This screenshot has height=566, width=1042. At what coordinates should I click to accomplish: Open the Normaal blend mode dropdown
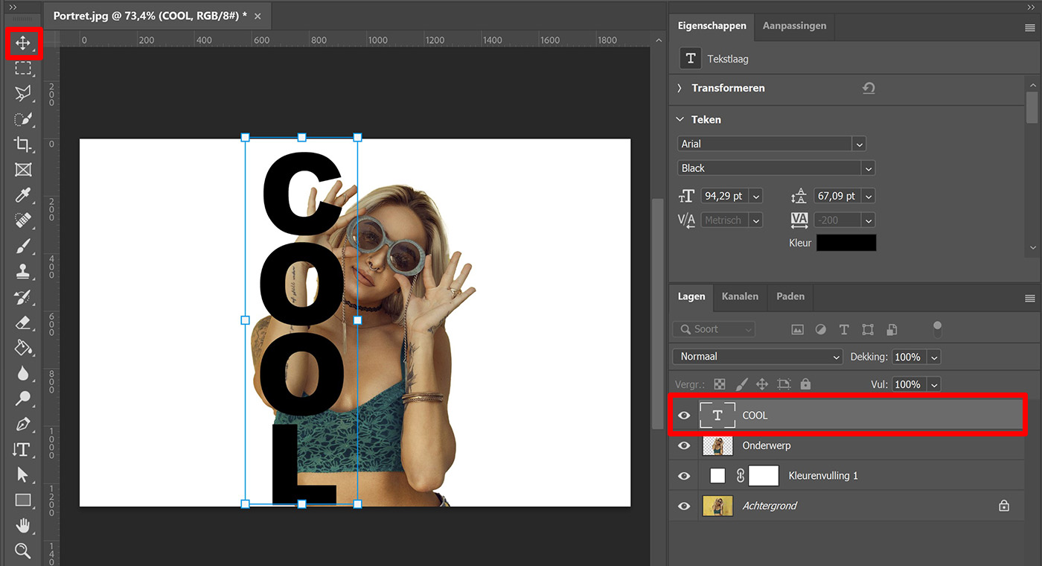pyautogui.click(x=757, y=357)
